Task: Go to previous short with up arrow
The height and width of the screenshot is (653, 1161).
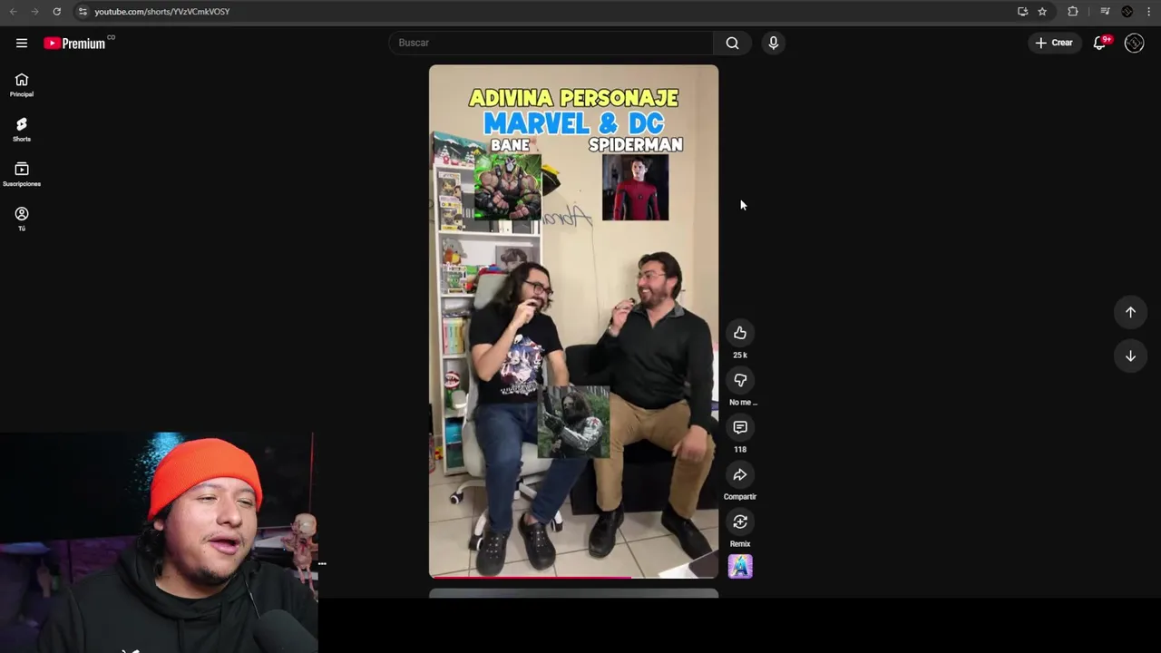Action: tap(1130, 312)
